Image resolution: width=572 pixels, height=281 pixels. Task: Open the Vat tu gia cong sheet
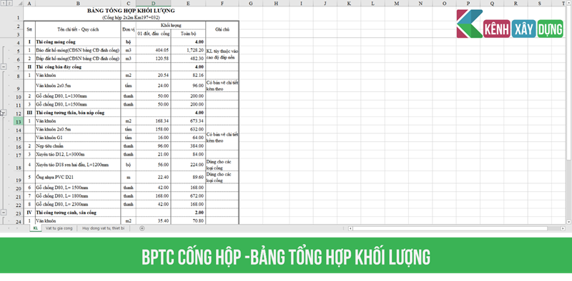tap(59, 228)
